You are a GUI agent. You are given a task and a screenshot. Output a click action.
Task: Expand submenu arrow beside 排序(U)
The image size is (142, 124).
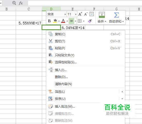(122, 99)
